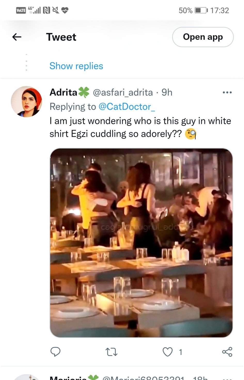Tap the tweet text about white shirt

click(x=140, y=127)
